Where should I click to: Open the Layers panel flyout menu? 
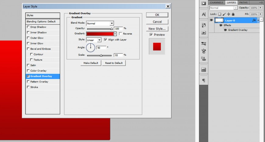point(261,2)
